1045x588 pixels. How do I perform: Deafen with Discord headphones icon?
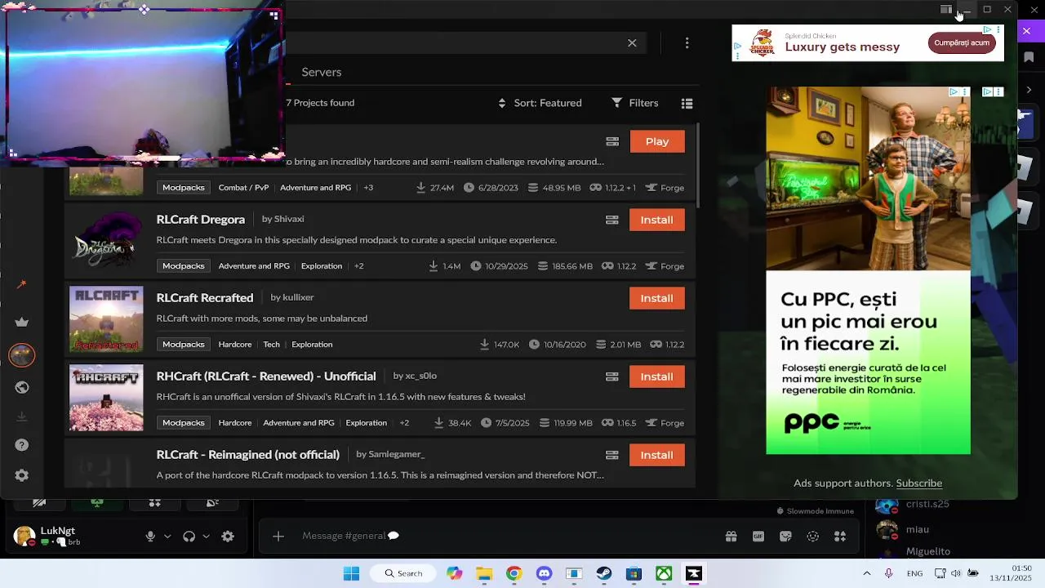point(189,537)
